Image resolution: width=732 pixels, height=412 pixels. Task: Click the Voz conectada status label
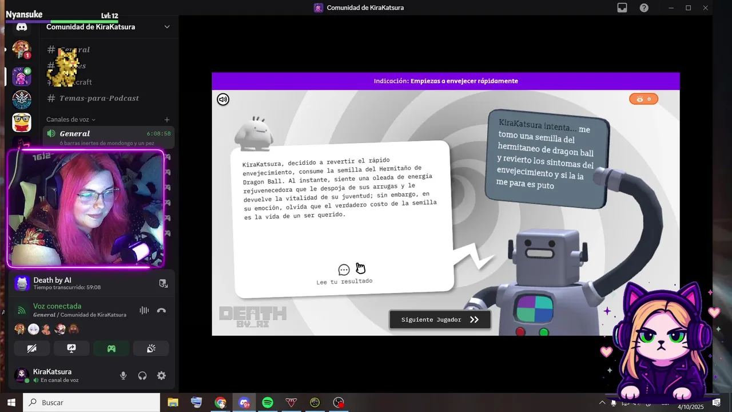(57, 306)
